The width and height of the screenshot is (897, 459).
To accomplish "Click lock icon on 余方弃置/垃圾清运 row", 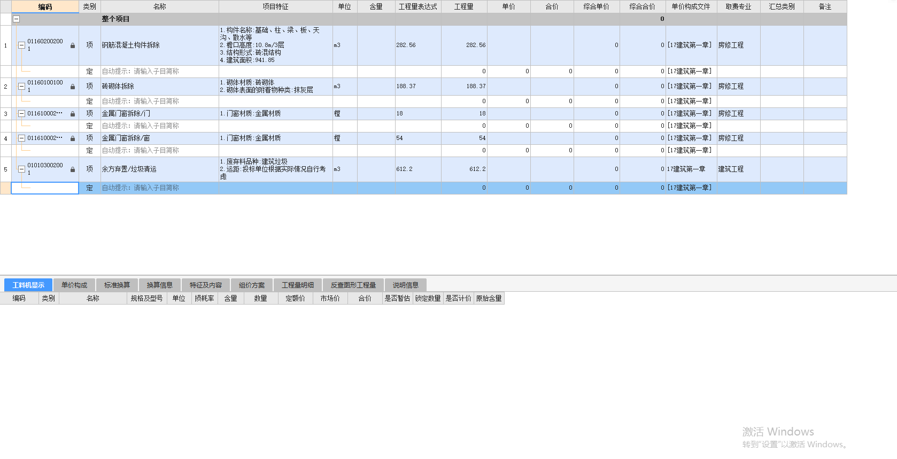I will tap(73, 169).
